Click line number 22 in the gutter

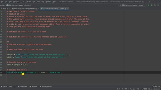(1, 65)
